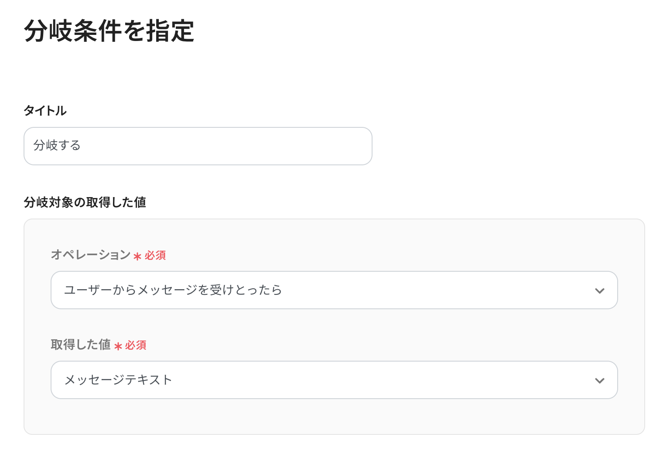Open the オペレーション dropdown

334,290
